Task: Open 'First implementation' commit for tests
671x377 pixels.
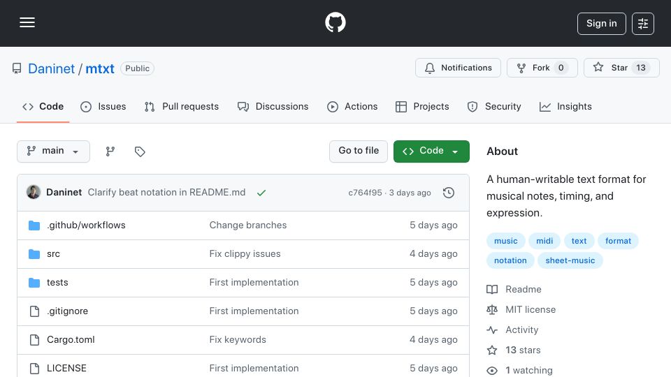Action: [x=254, y=283]
